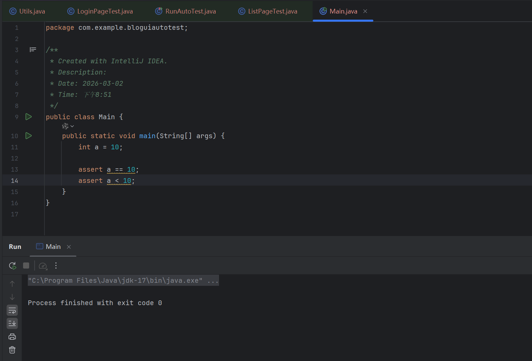Jump up the stack trace
Image resolution: width=532 pixels, height=361 pixels.
pyautogui.click(x=12, y=284)
